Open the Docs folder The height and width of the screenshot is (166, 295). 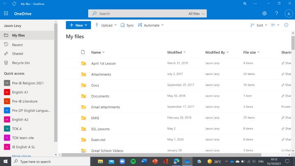coord(95,85)
